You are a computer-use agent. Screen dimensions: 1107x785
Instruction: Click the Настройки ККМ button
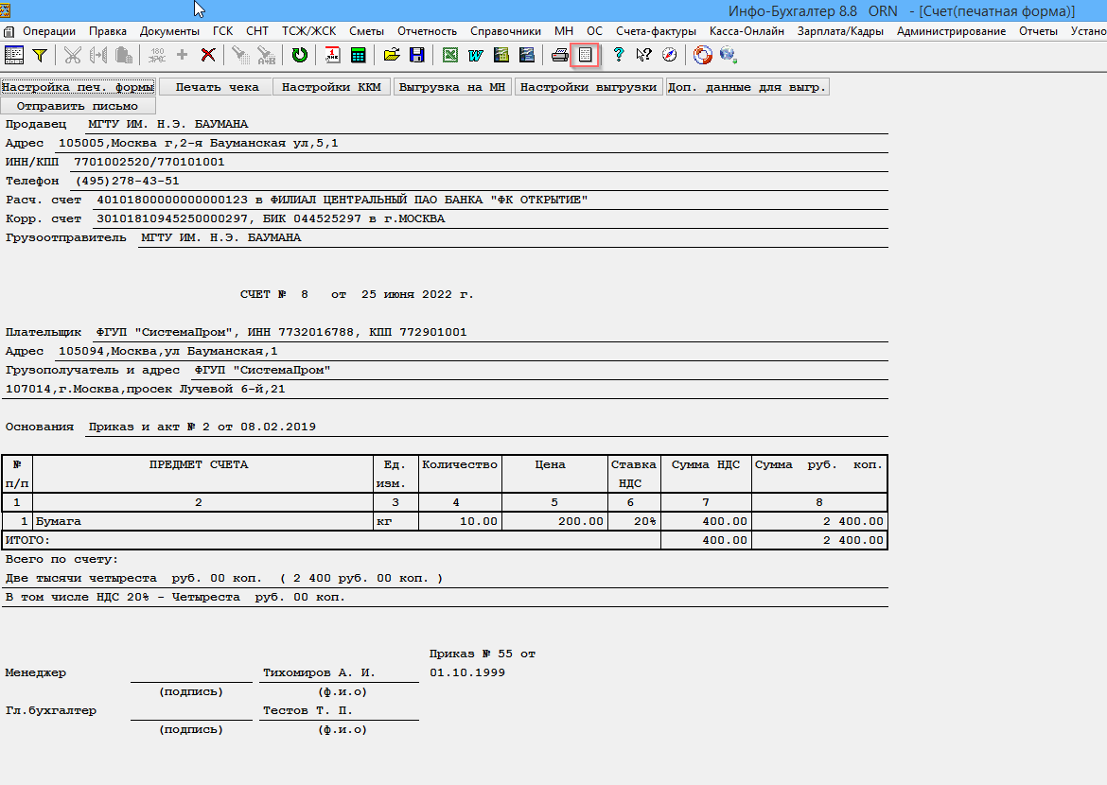tap(331, 87)
